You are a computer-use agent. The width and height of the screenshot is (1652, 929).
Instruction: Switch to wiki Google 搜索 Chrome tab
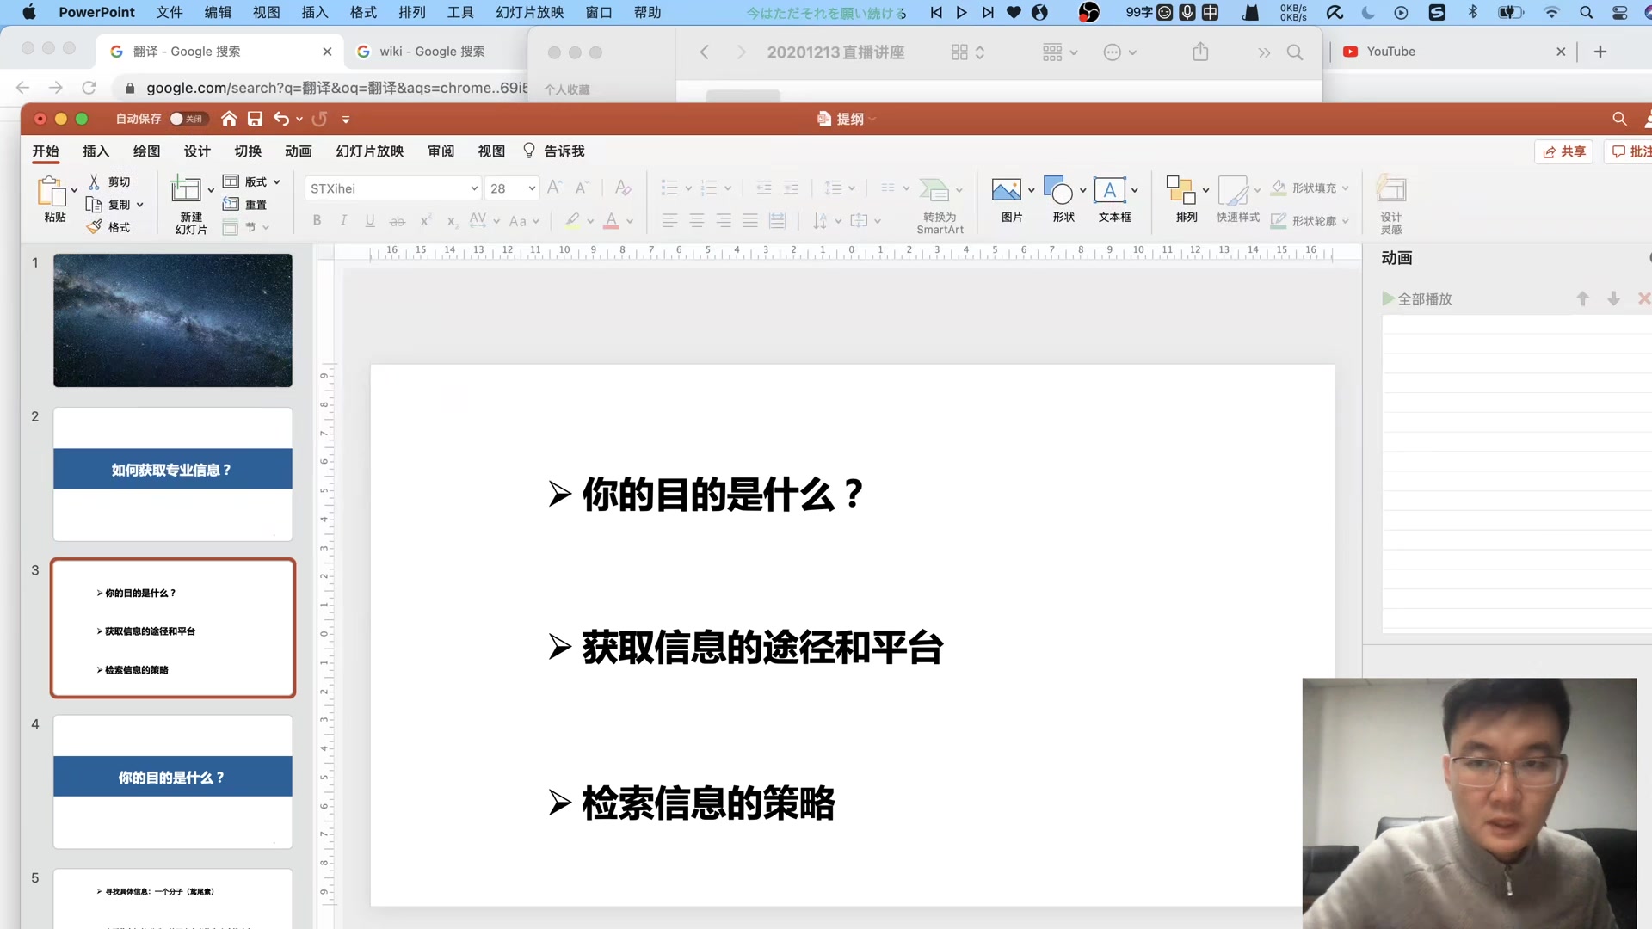point(433,52)
